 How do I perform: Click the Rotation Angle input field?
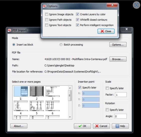click(x=120, y=116)
